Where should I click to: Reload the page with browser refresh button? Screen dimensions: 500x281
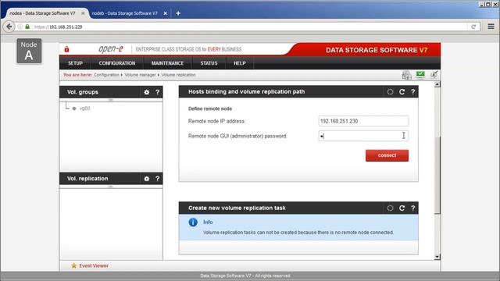[473, 27]
